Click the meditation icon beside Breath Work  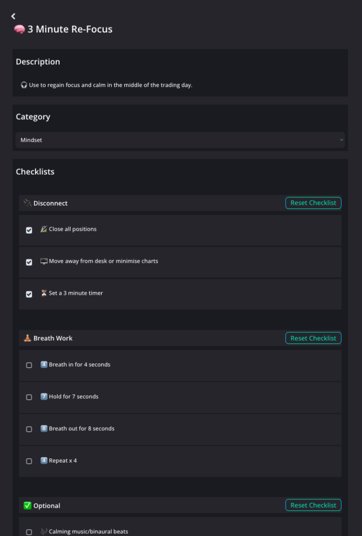pyautogui.click(x=27, y=338)
